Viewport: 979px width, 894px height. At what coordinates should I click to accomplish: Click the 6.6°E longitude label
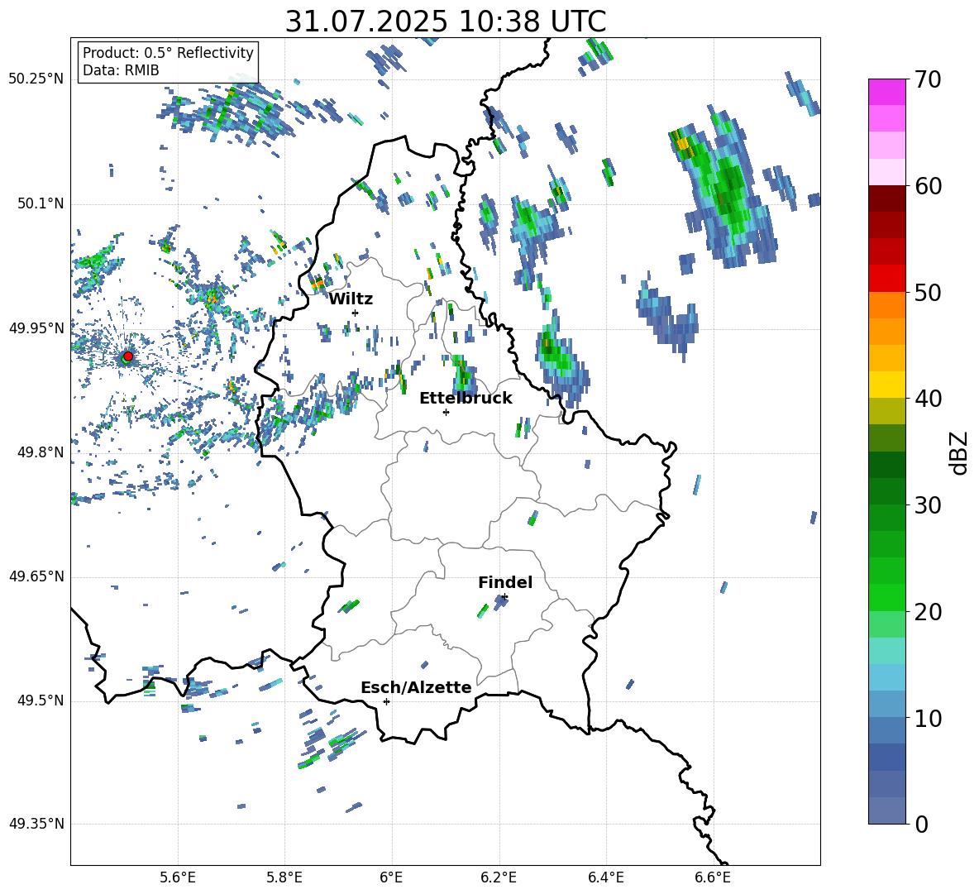tap(713, 877)
